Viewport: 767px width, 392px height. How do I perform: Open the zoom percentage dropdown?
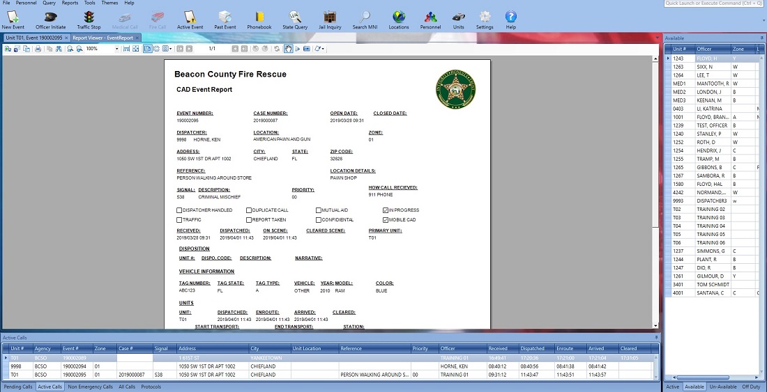117,49
